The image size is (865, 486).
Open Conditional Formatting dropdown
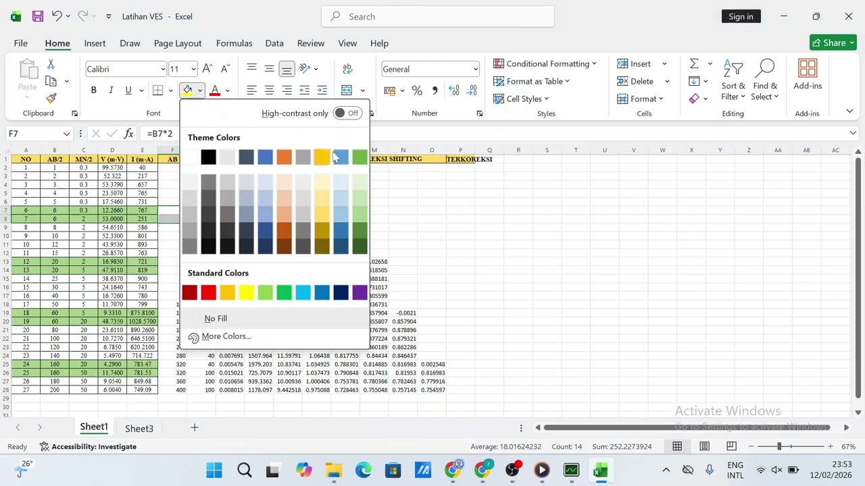[545, 63]
